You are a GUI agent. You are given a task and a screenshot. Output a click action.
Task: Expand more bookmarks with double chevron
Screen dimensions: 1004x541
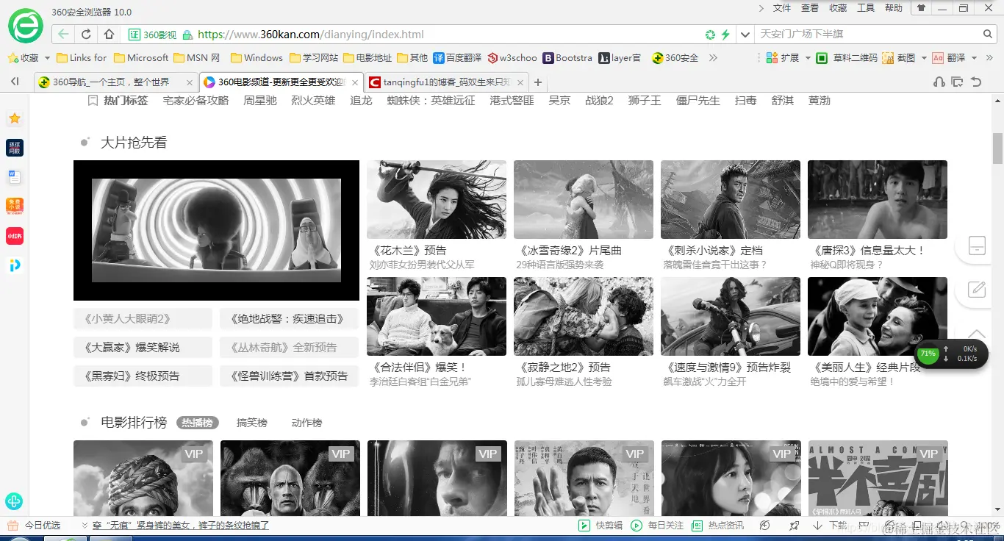click(712, 57)
